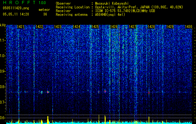
Task: Click the 'Receiving Location' field label
Action: click(x=73, y=7)
